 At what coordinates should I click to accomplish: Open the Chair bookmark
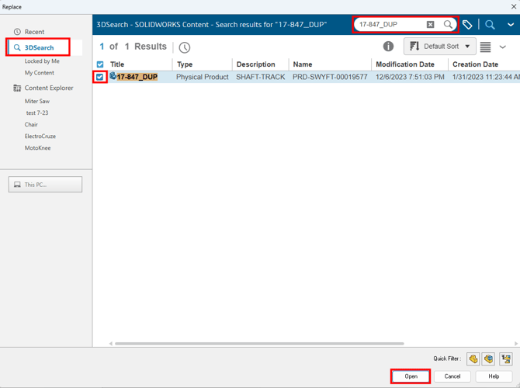(31, 124)
